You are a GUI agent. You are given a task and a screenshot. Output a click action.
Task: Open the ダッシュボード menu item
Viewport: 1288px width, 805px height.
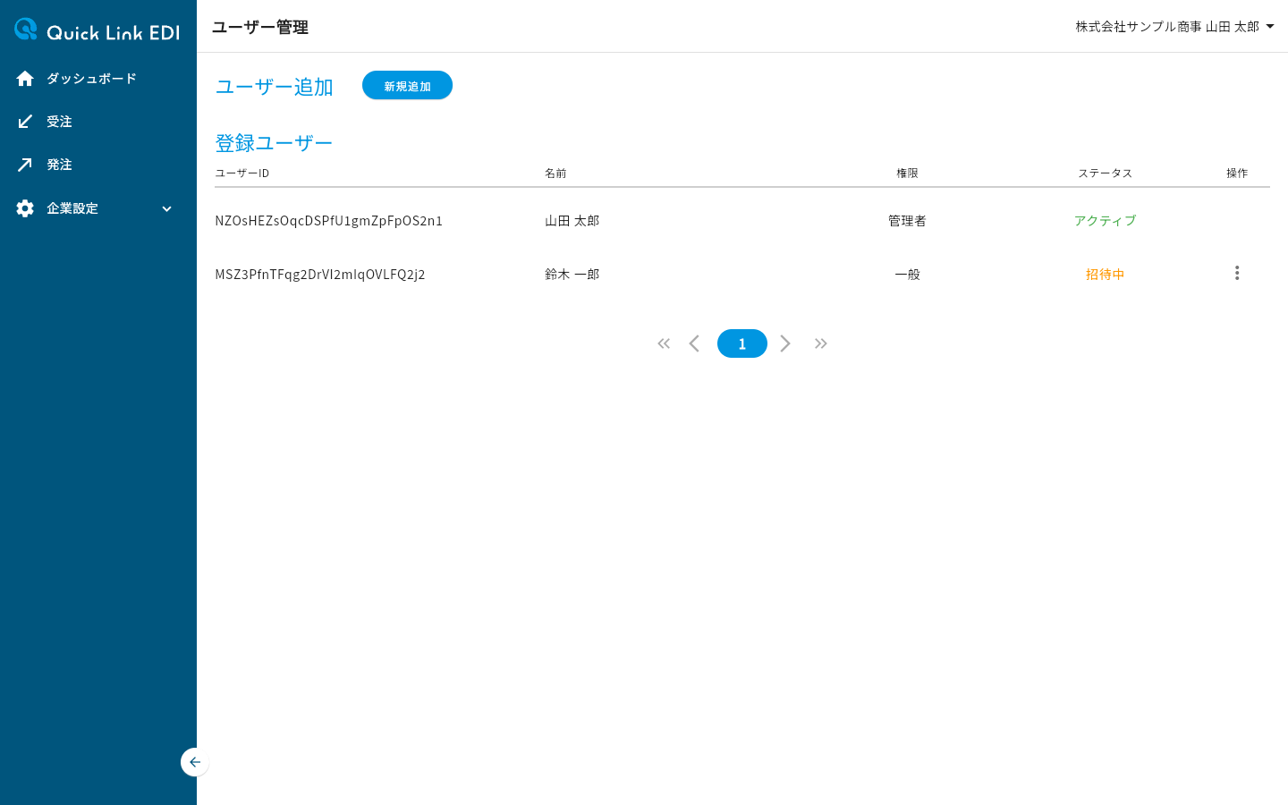click(98, 79)
